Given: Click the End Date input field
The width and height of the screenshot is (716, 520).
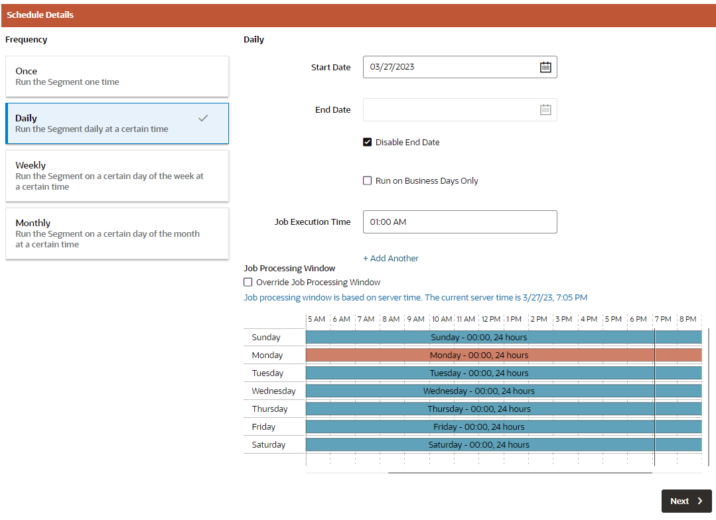Looking at the screenshot, I should pyautogui.click(x=460, y=109).
